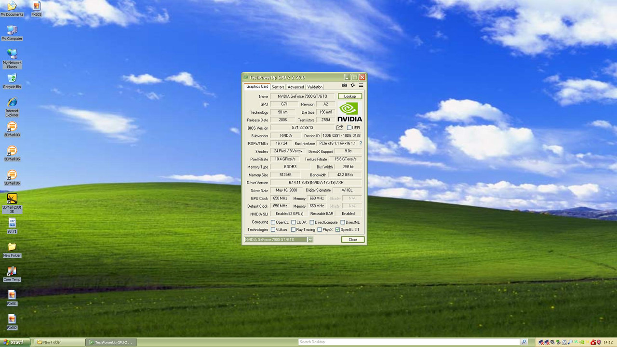Toggle the Ray Tracing checkbox

[294, 230]
